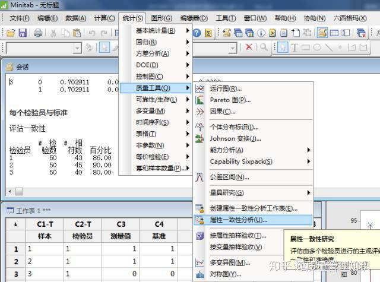This screenshot has width=380, height=282.
Task: Click the Print toolbar icon
Action: coord(38,33)
